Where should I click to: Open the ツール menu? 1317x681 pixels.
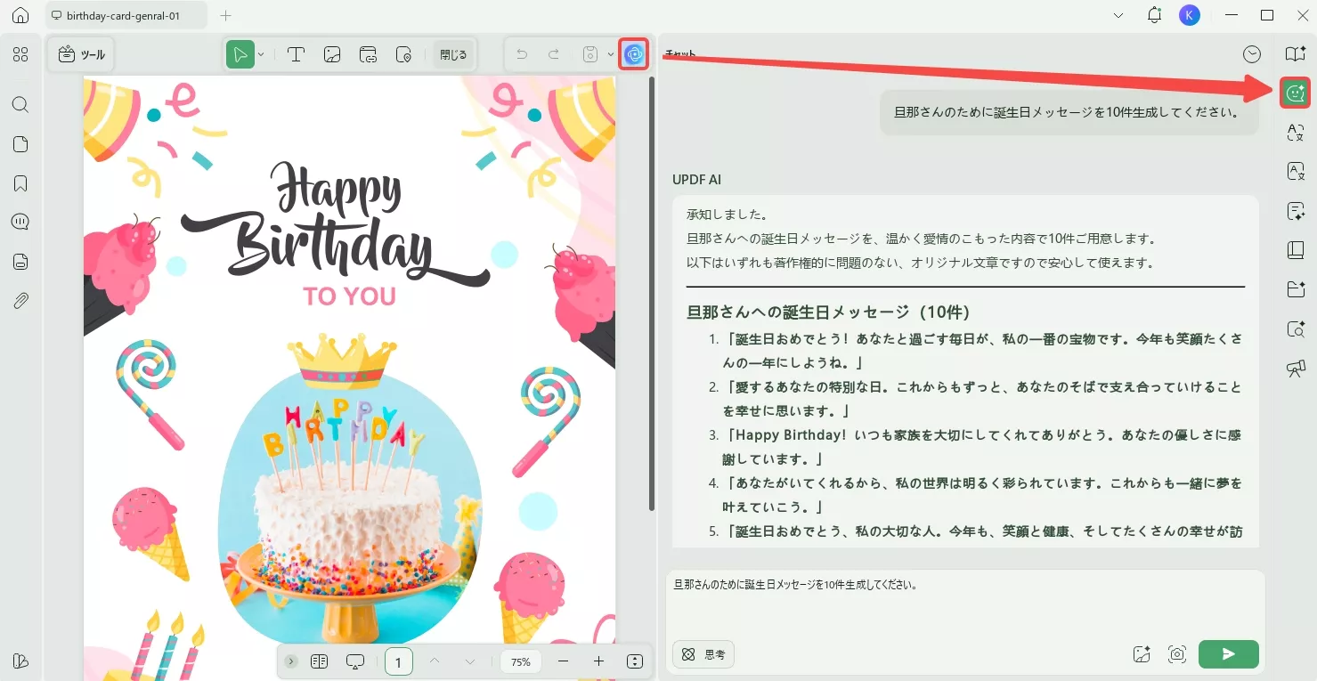pos(80,54)
